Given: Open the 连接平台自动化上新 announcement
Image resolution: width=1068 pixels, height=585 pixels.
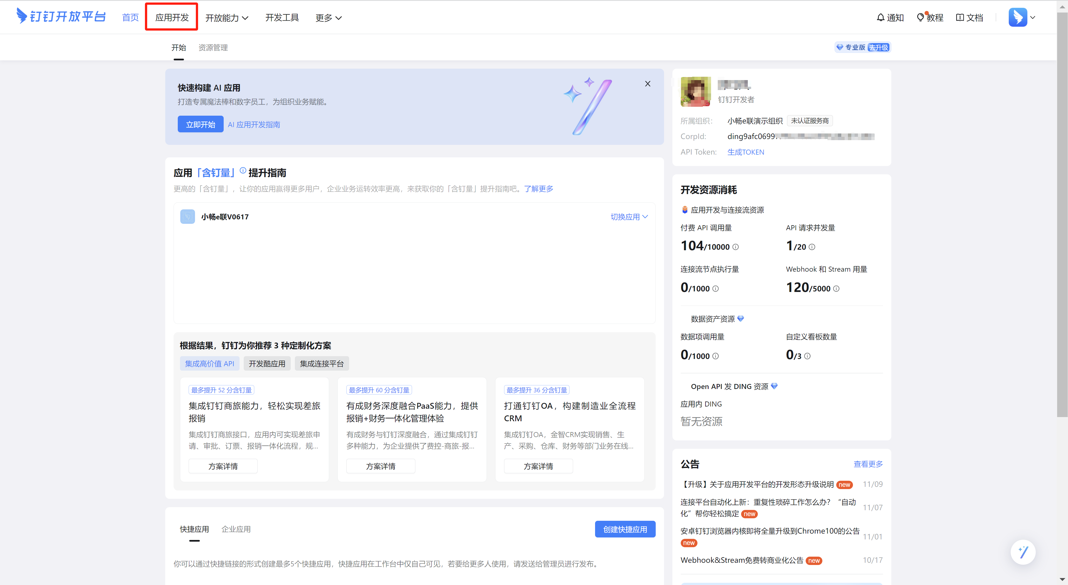Looking at the screenshot, I should click(768, 507).
